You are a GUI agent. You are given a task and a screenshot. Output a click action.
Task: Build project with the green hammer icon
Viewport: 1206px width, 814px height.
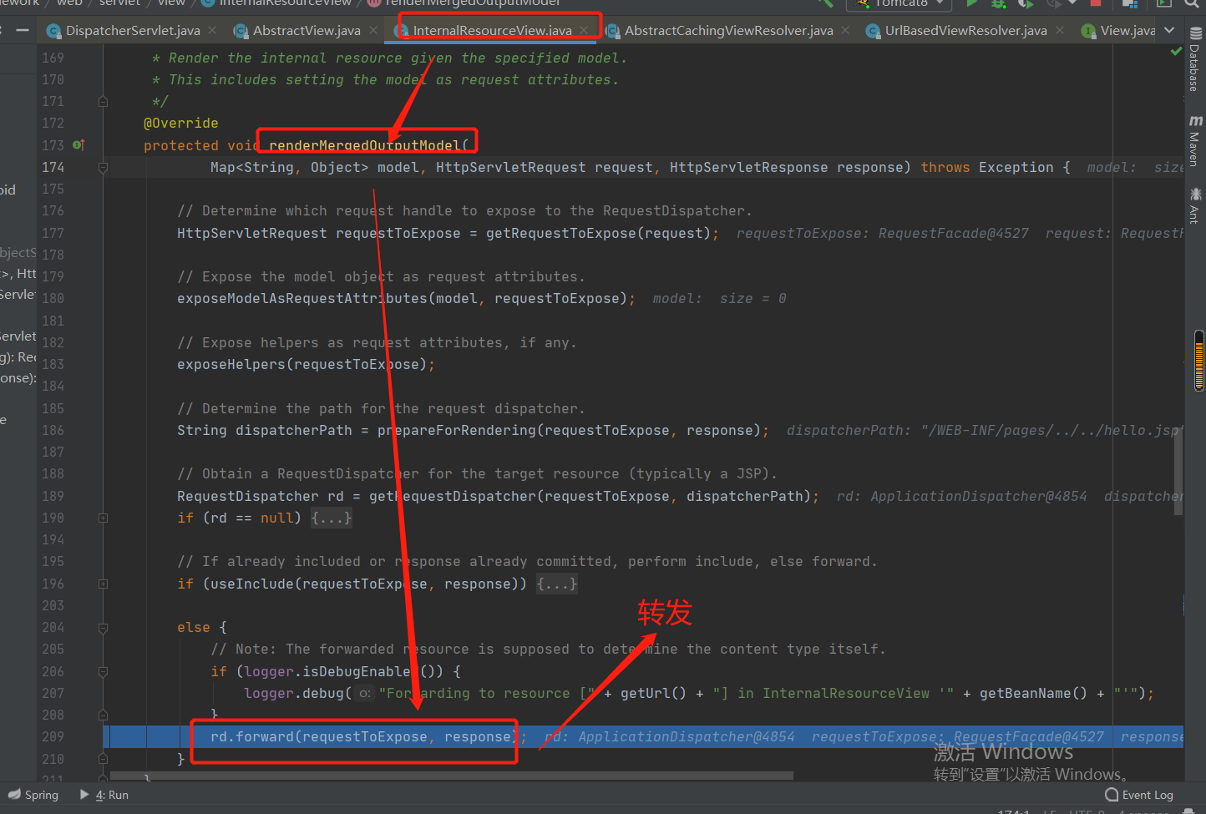coord(826,3)
